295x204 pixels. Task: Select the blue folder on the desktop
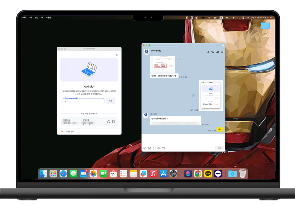coord(265,26)
